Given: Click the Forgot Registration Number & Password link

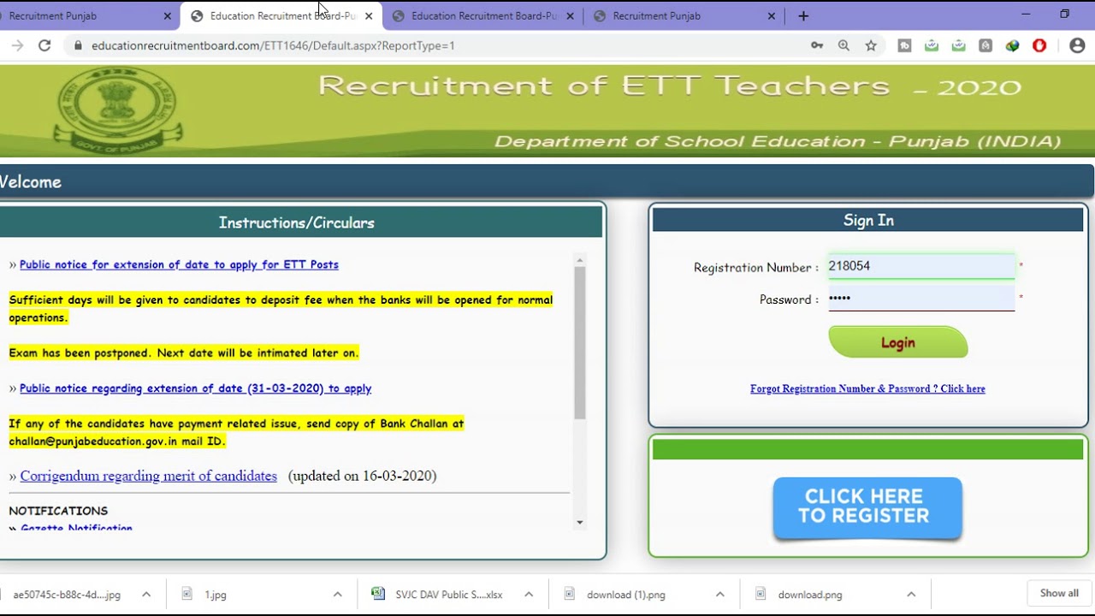Looking at the screenshot, I should click(867, 388).
